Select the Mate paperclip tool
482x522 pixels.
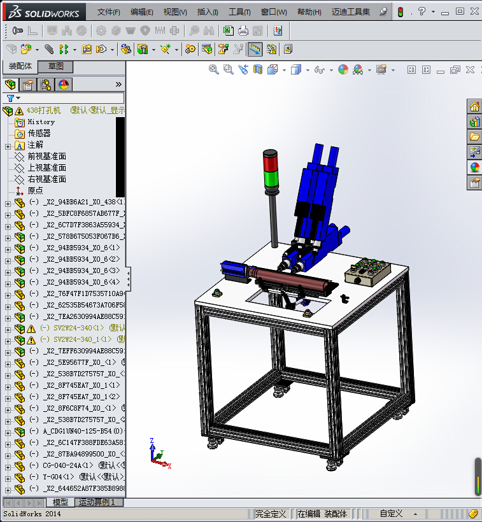tap(49, 50)
